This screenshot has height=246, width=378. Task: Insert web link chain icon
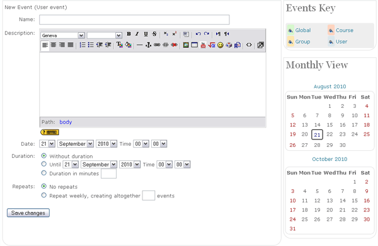(x=157, y=45)
